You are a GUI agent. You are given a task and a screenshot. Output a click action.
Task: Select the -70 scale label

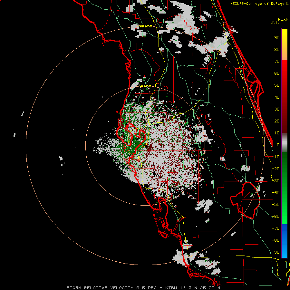point(275,228)
